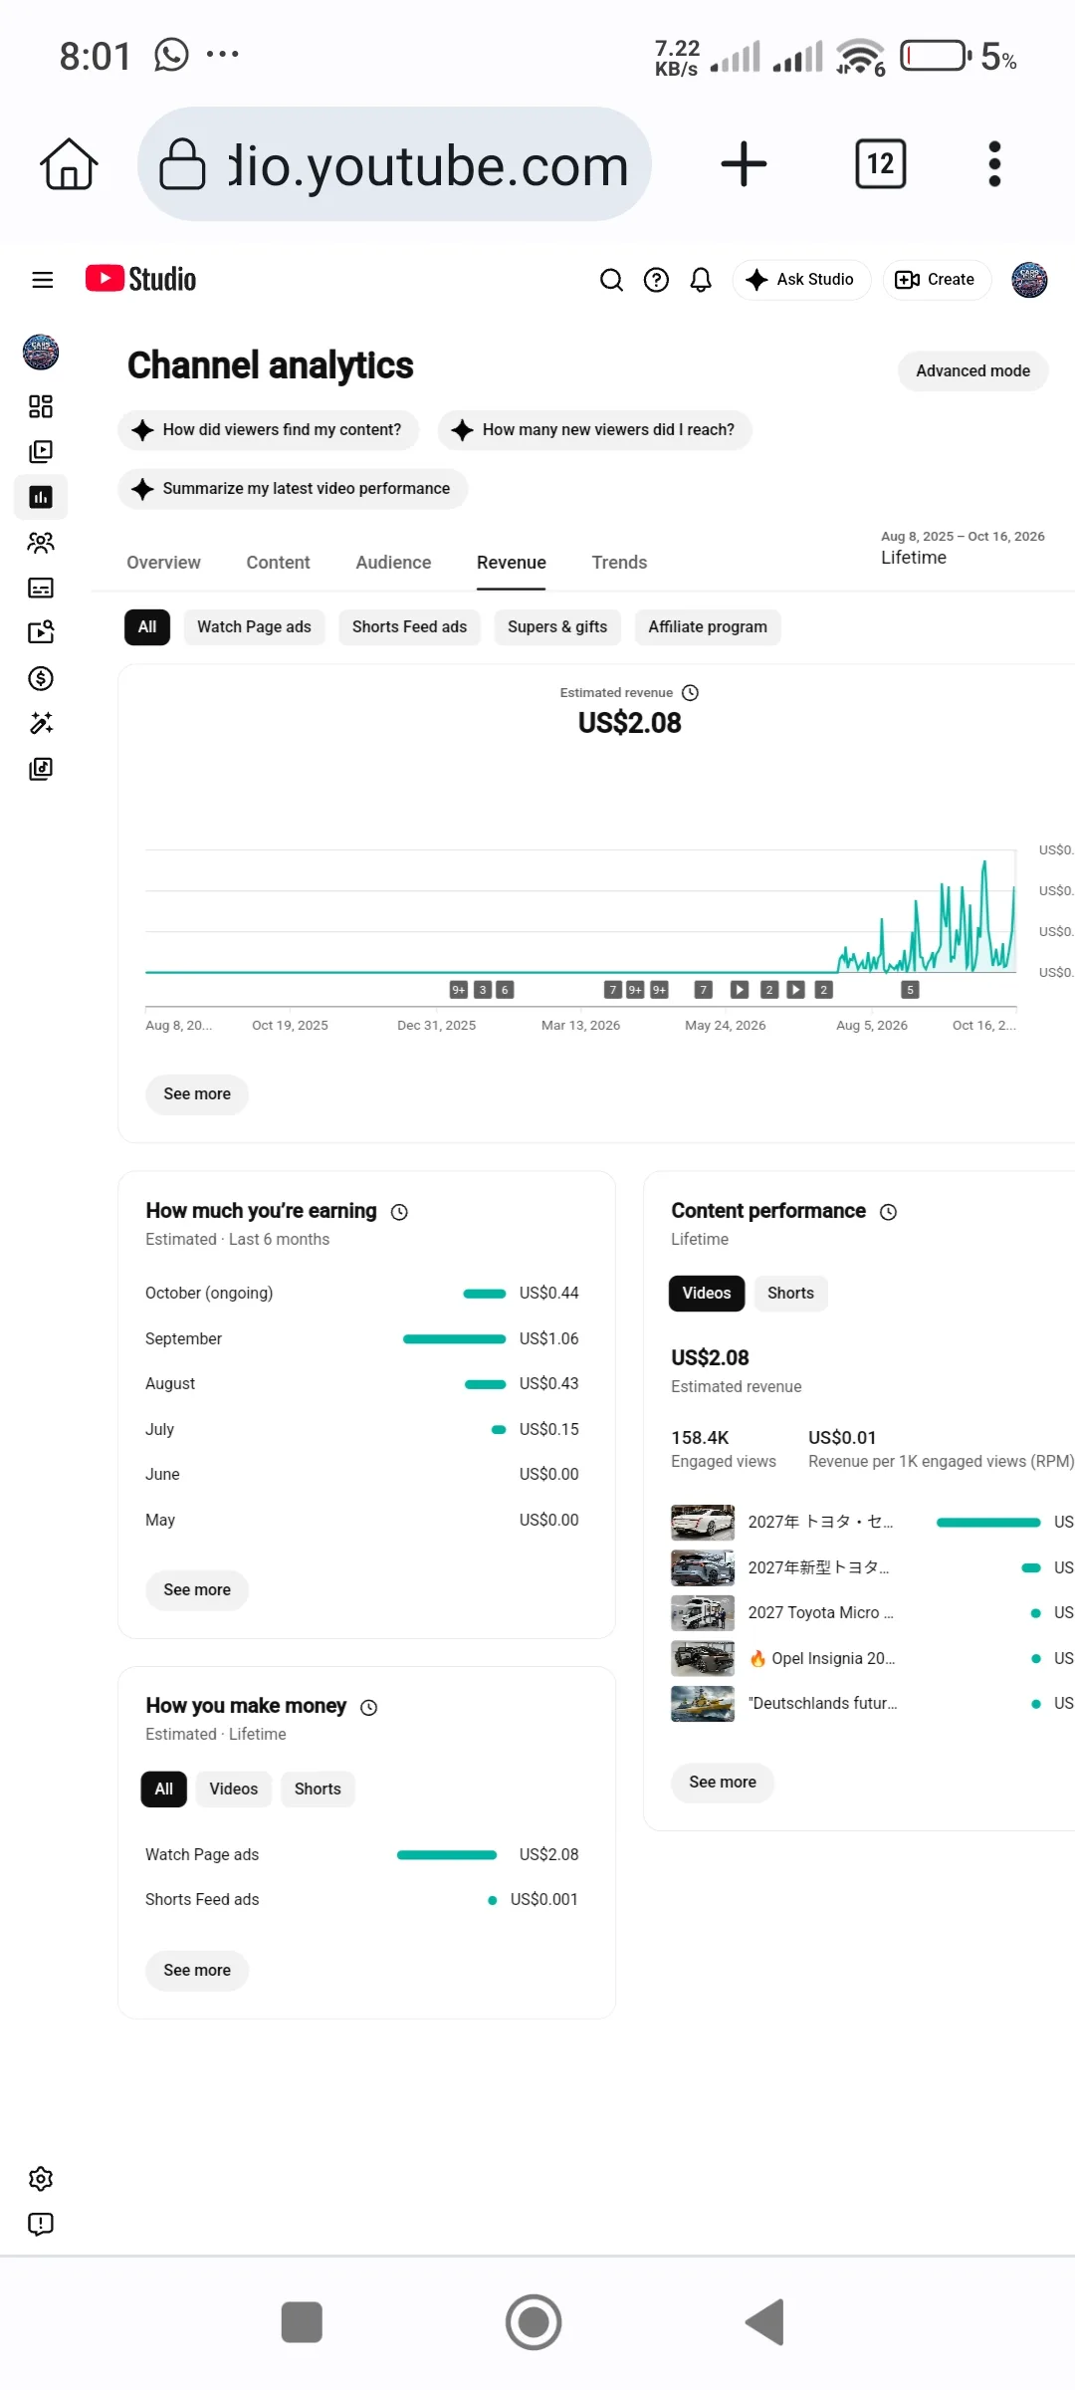Select the Shorts Feed ads filter chip
This screenshot has width=1075, height=2390.
coord(409,627)
